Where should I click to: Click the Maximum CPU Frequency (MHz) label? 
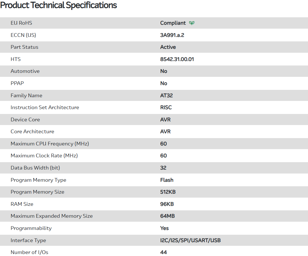tap(50, 144)
